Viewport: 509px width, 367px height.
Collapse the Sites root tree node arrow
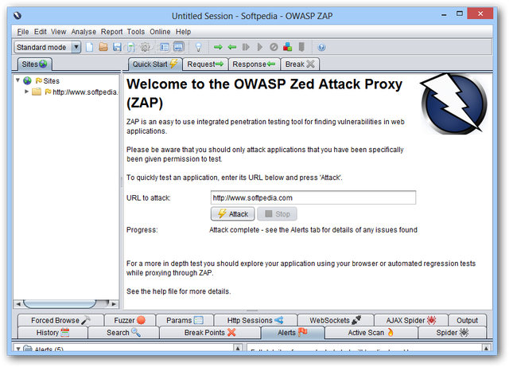[x=18, y=80]
